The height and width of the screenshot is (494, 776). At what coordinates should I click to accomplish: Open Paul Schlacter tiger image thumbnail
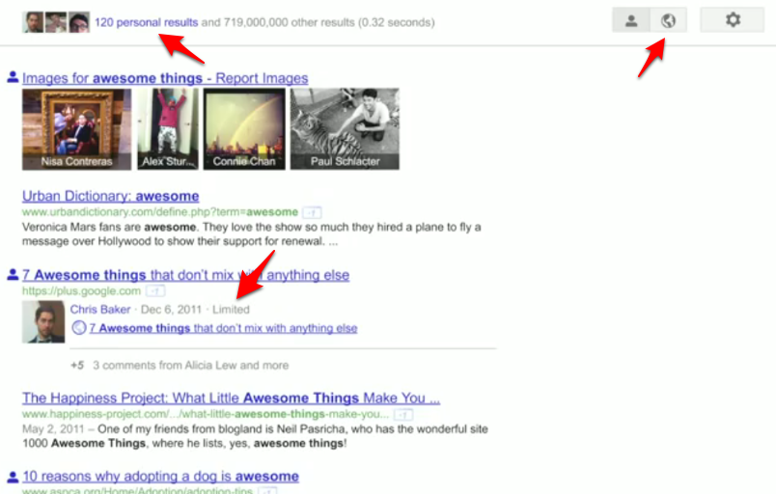click(x=345, y=129)
